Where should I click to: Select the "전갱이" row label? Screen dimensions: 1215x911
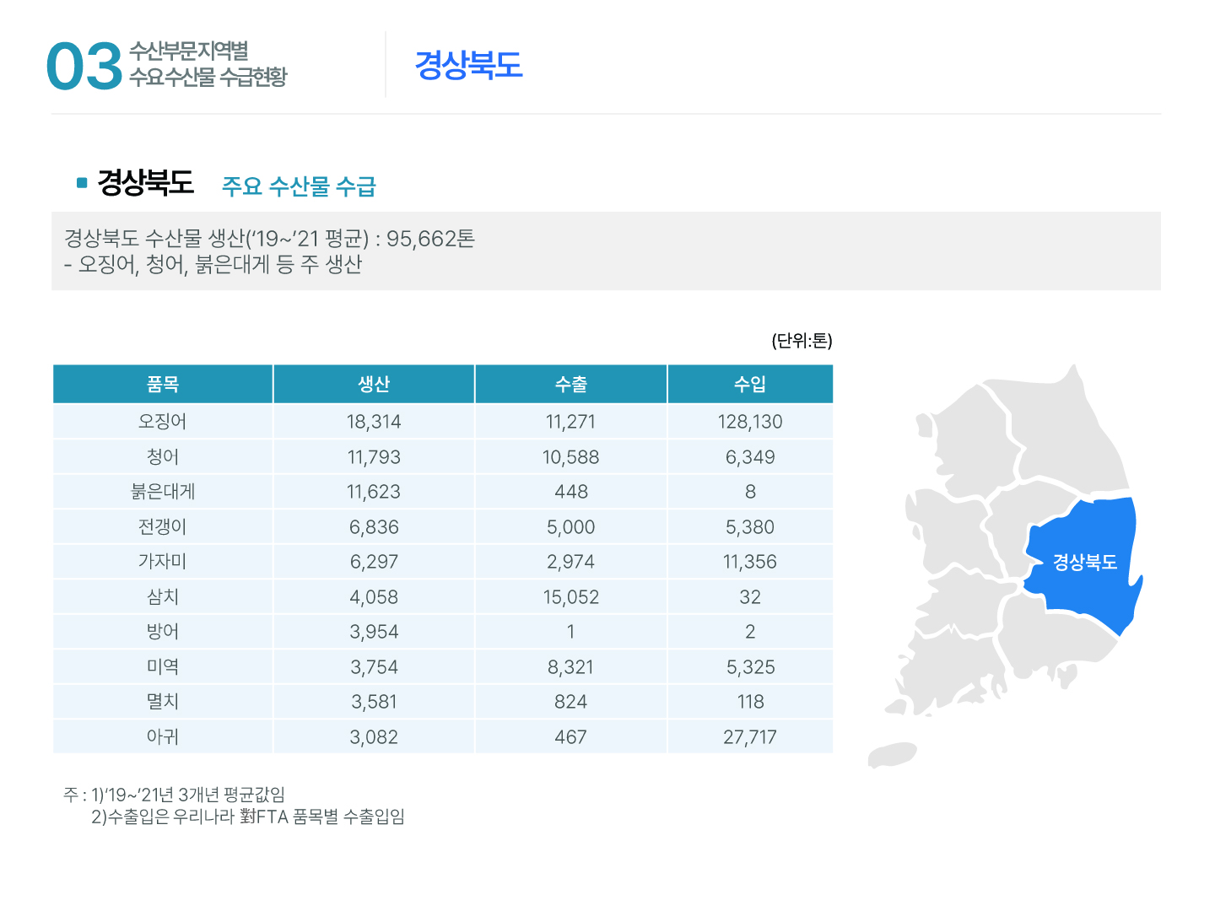[163, 527]
